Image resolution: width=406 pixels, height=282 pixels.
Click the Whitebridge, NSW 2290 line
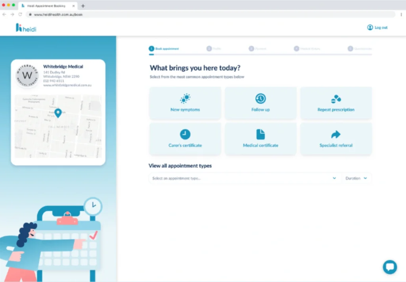tap(61, 77)
